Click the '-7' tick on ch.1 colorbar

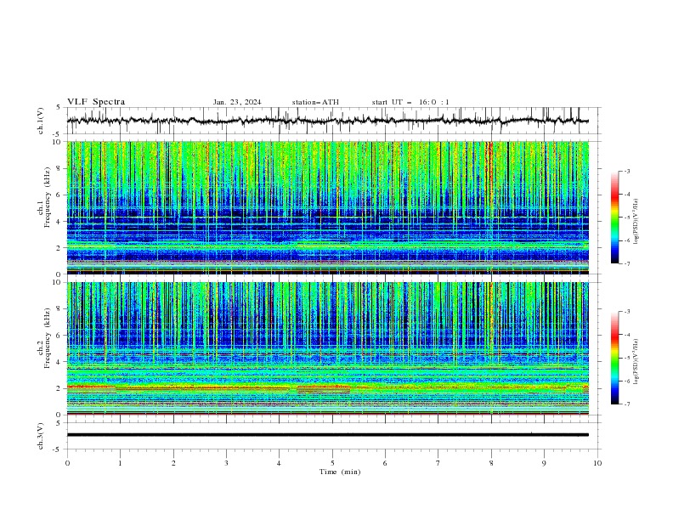627,263
